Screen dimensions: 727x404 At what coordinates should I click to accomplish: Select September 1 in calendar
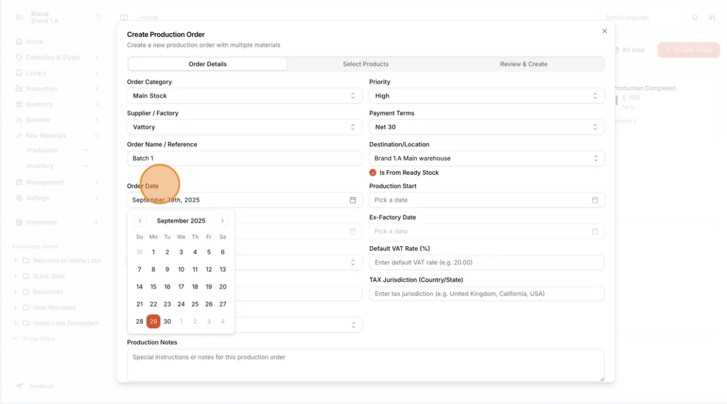click(154, 252)
